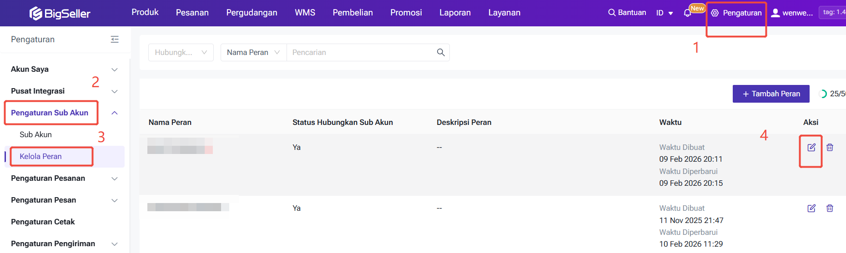Screen dimensions: 846x253
Task: Open the Produk menu
Action: [x=145, y=12]
